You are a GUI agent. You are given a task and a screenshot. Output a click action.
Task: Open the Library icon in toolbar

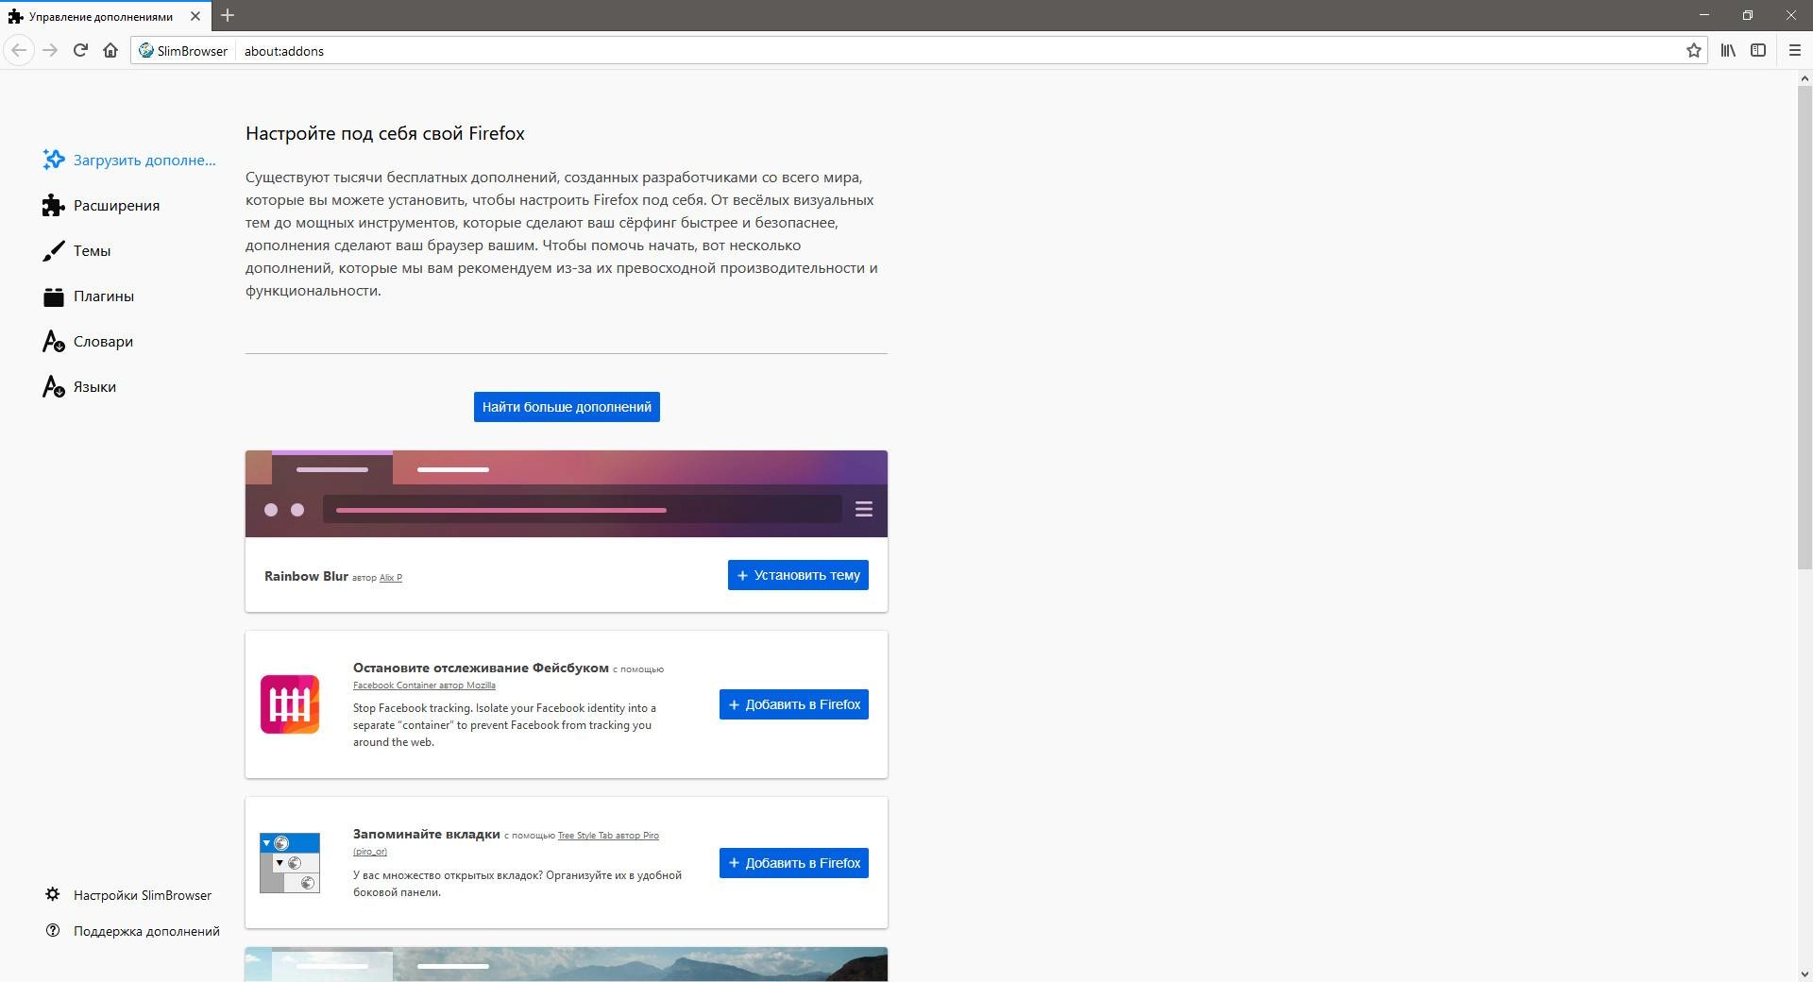(1728, 51)
